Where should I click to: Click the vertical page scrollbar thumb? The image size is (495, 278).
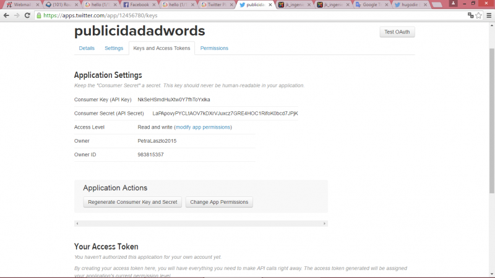492,120
